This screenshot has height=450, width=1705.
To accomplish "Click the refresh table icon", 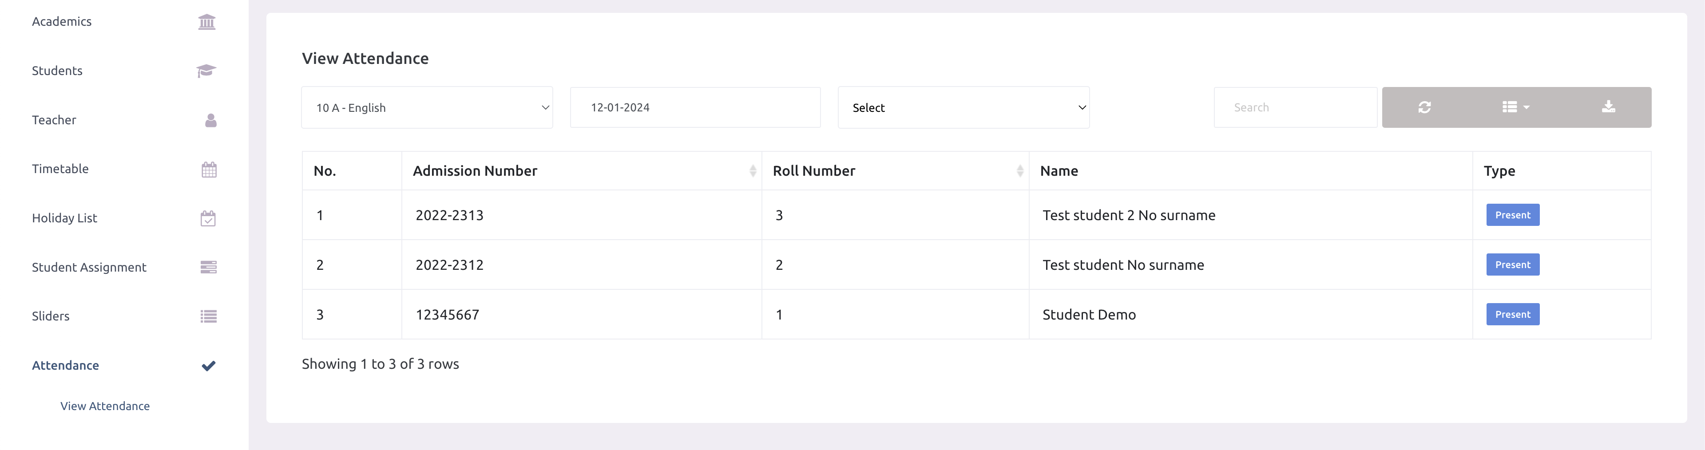I will 1424,107.
